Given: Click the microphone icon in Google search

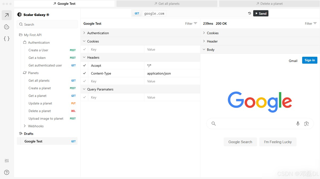Looking at the screenshot, I should (x=298, y=124).
